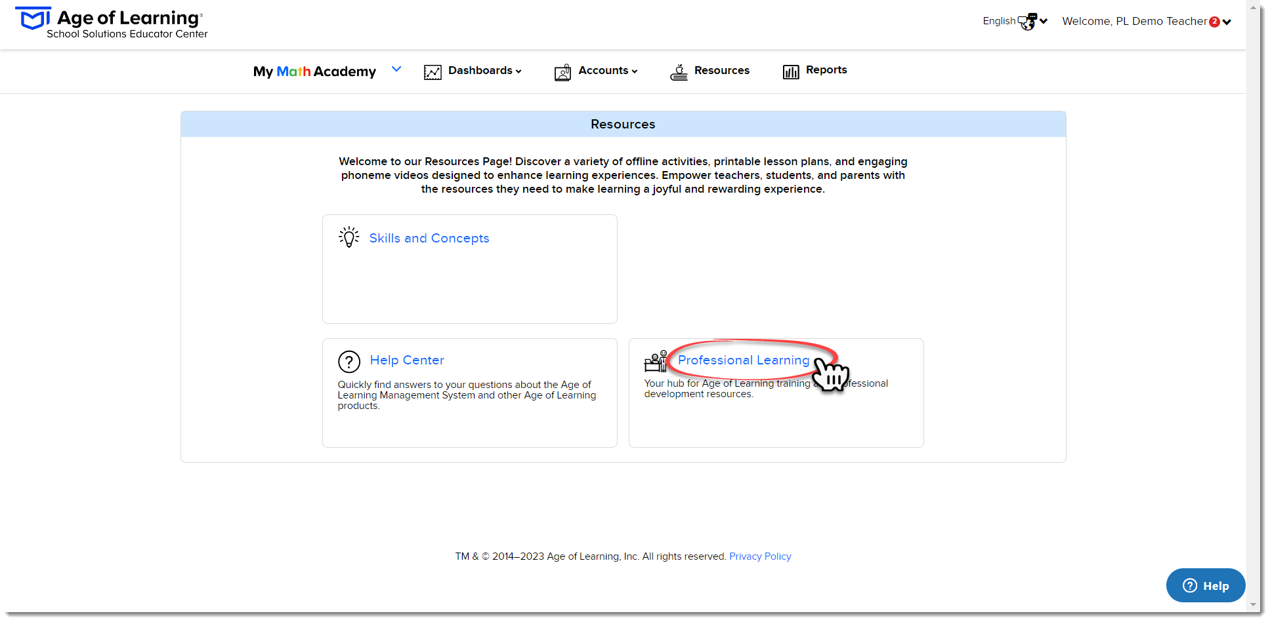The image size is (1270, 622).
Task: Click the language globe chat icon
Action: pos(1028,22)
